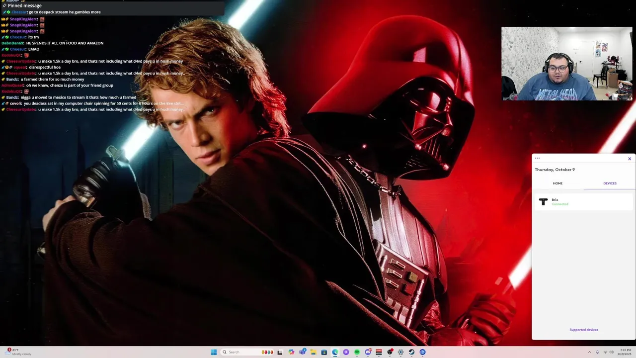The image size is (636, 358).
Task: Switch to Microsoft Edge in taskbar
Action: 335,352
